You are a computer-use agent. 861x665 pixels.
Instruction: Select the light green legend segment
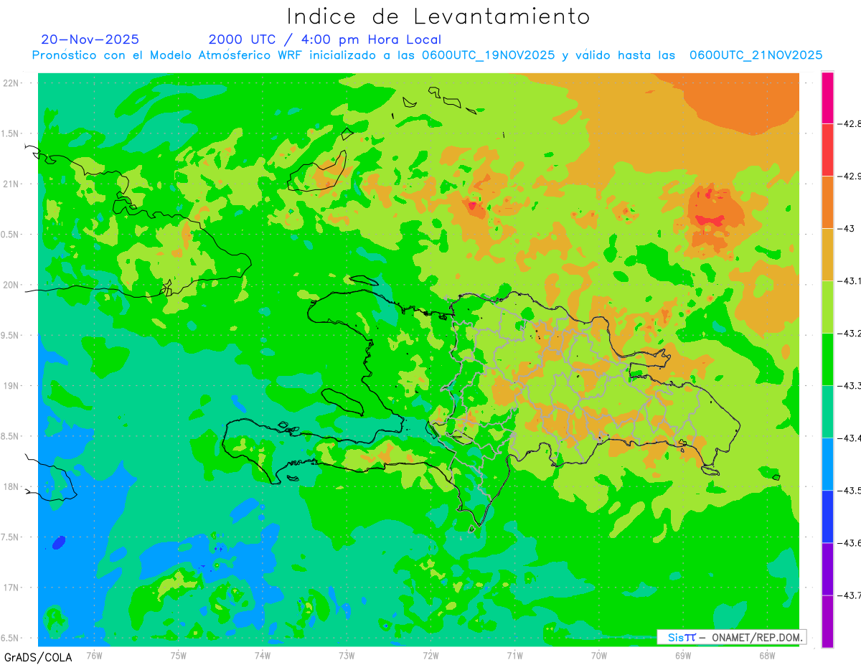coord(827,307)
